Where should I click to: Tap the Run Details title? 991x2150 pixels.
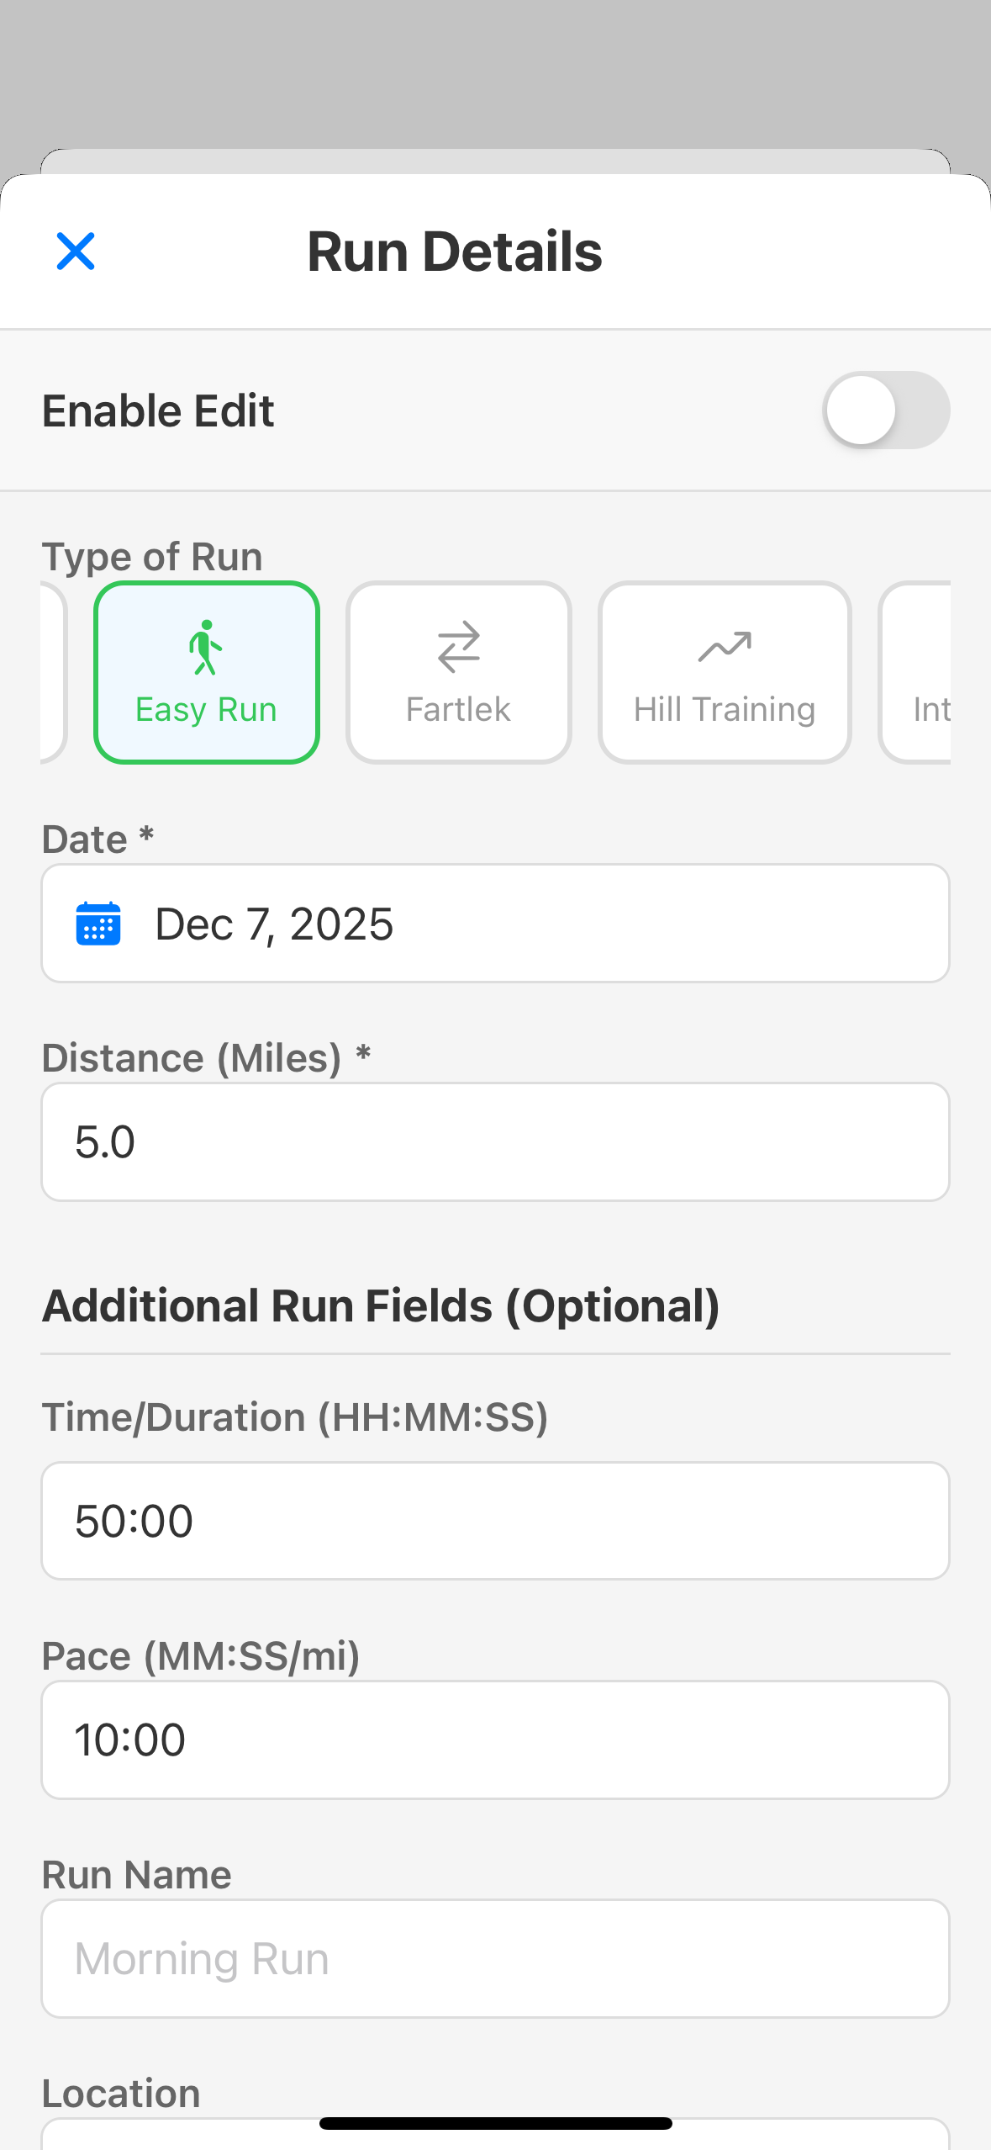455,252
